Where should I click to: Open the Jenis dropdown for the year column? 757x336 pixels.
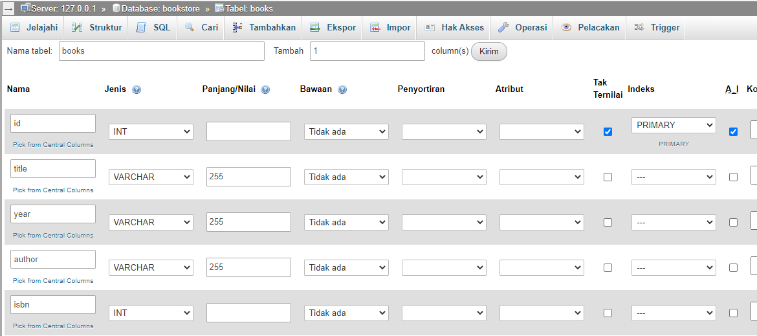click(x=151, y=222)
